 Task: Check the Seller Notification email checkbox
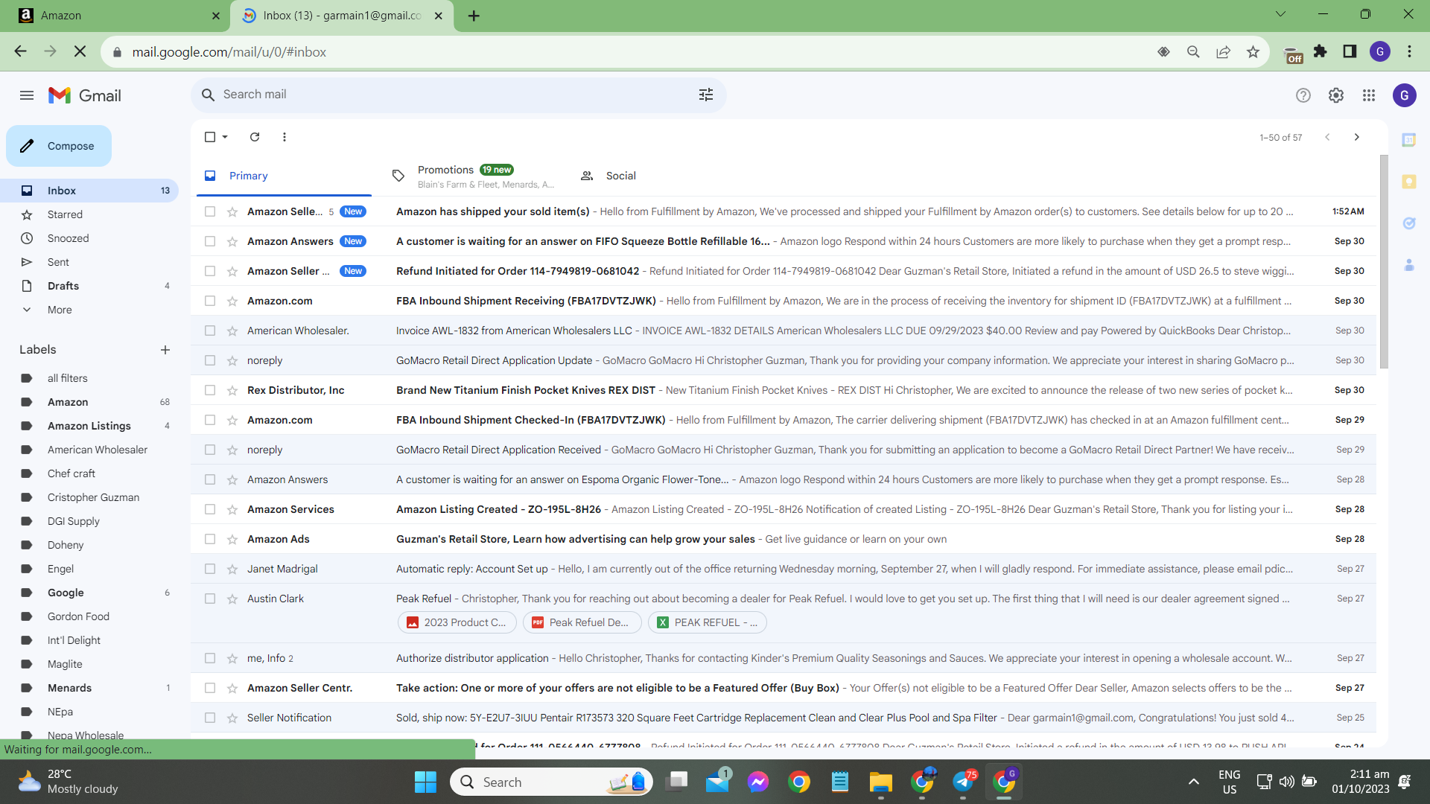pyautogui.click(x=210, y=718)
